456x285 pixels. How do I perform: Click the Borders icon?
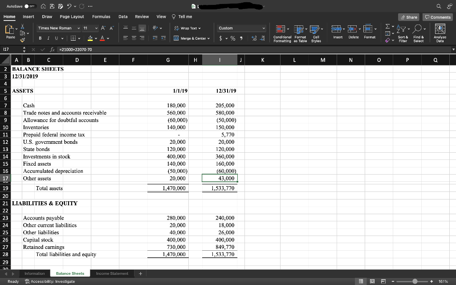coord(73,38)
